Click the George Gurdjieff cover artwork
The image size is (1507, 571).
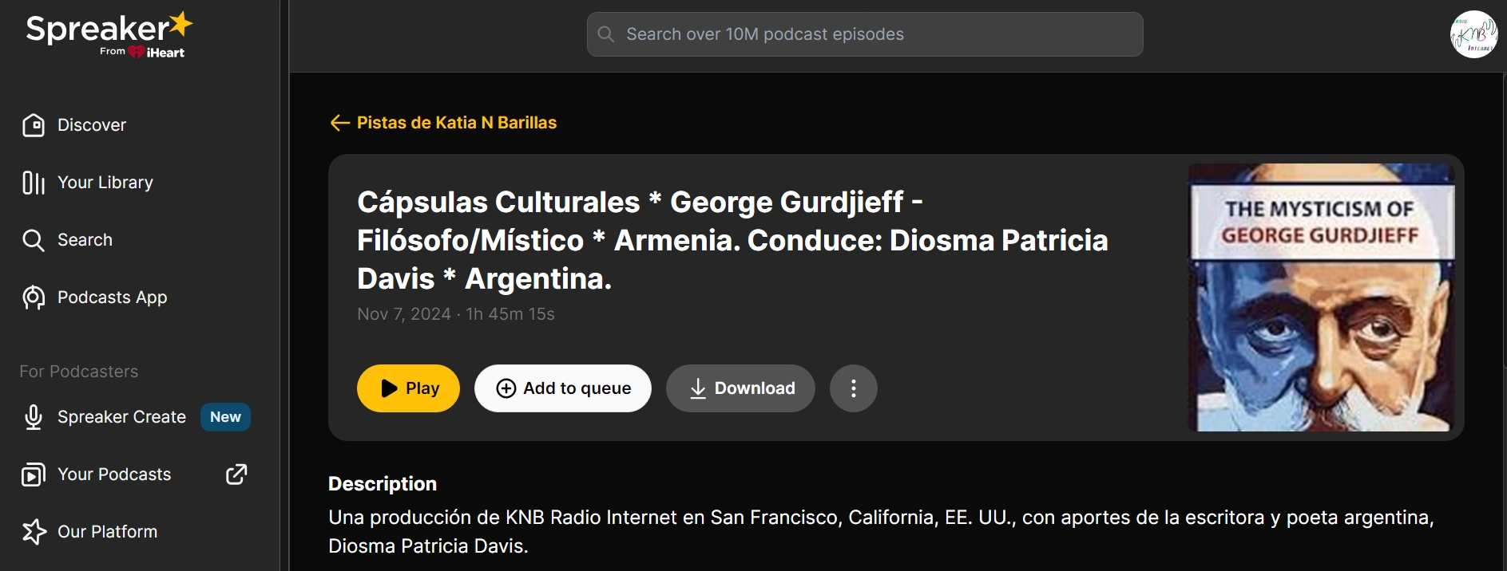(x=1321, y=297)
